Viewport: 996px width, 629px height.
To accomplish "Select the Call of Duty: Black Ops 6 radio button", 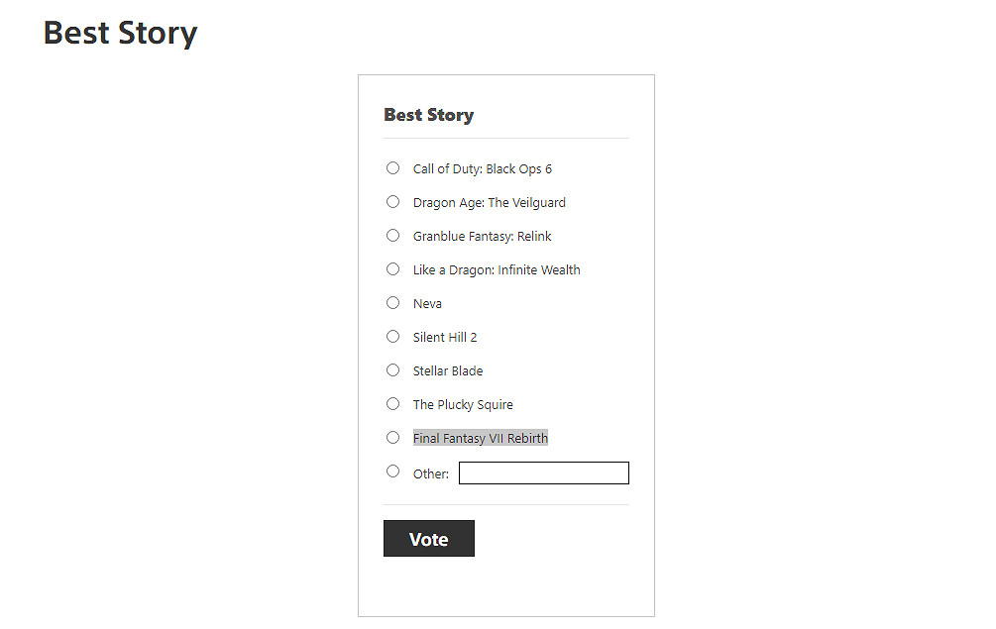I will click(x=392, y=168).
